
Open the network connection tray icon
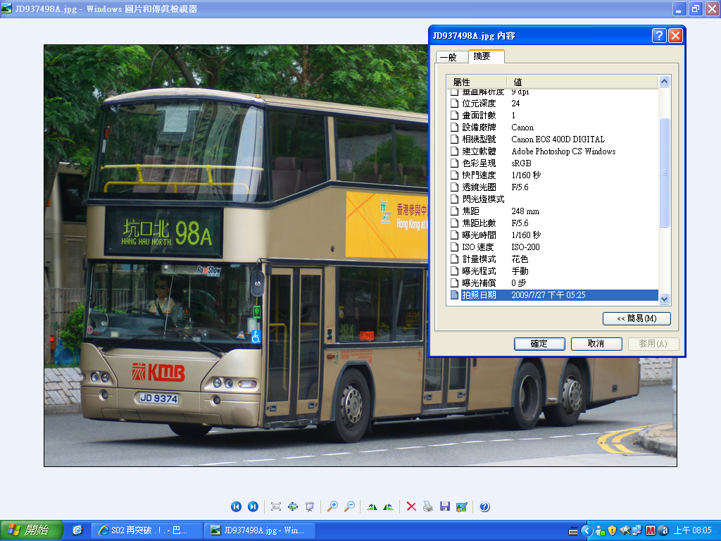click(637, 531)
